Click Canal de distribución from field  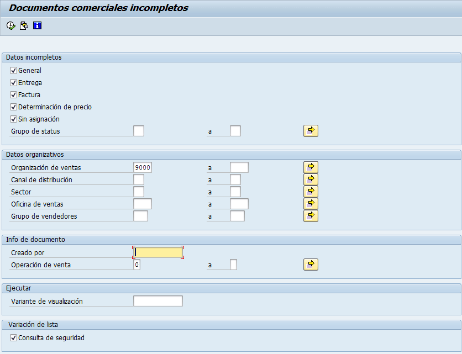(x=139, y=179)
